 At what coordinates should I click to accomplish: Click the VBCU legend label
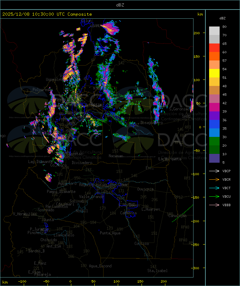[226, 196]
